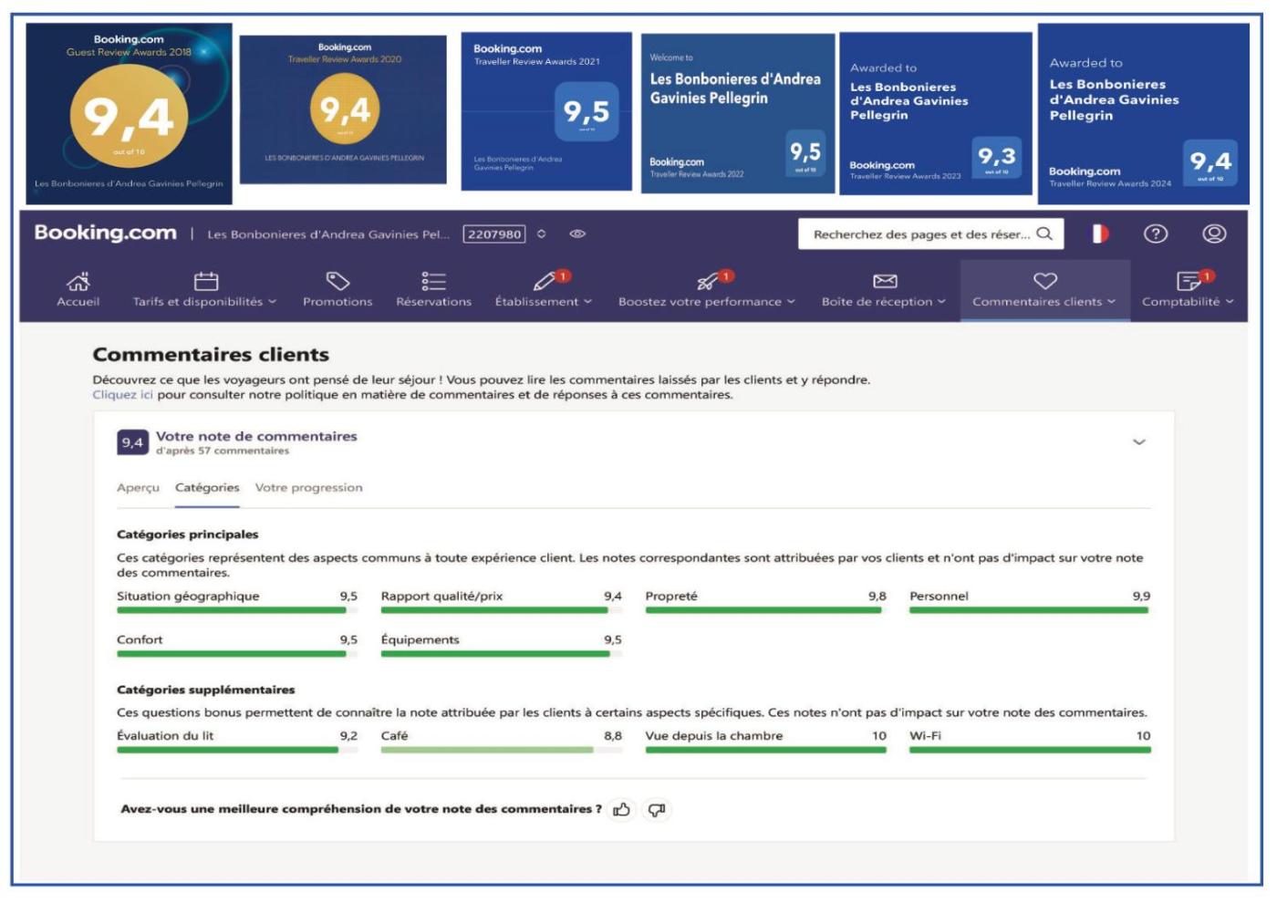
Task: Click the Booking.com logo in header
Action: 106,234
